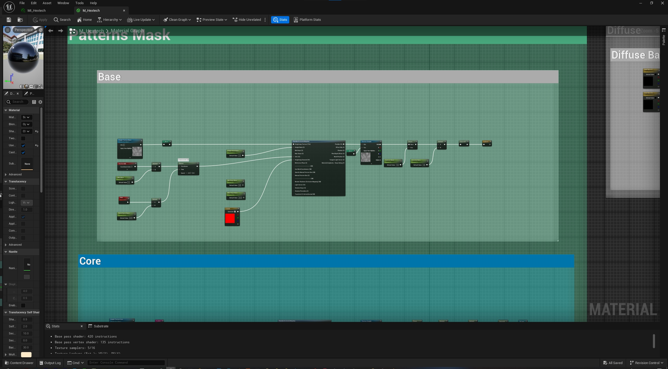Switch to the Substrate tab
Viewport: 668px width, 369px height.
(98, 326)
